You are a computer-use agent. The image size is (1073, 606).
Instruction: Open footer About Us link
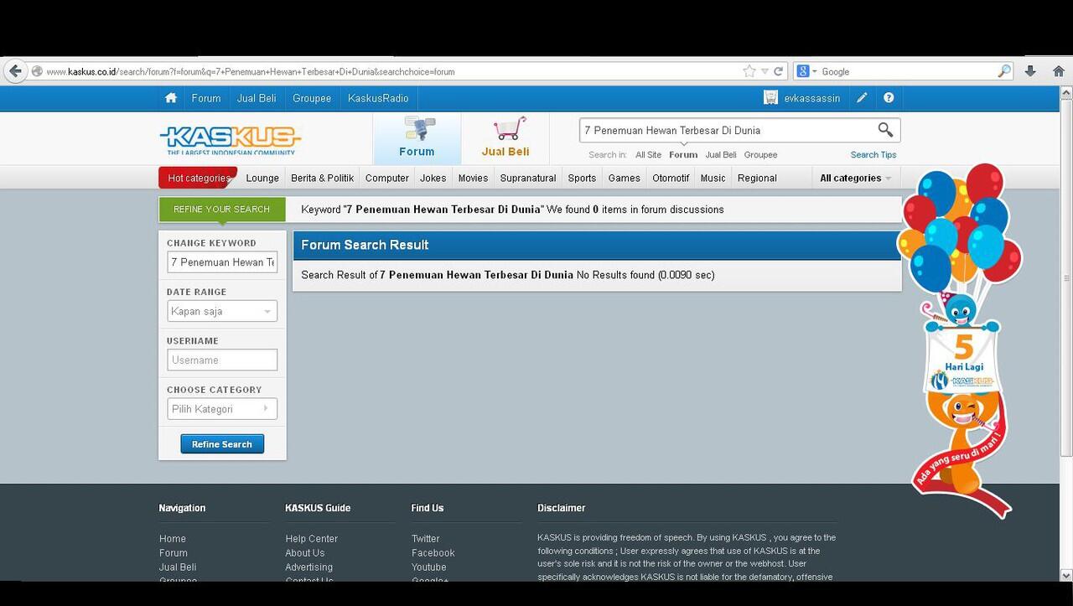click(305, 553)
